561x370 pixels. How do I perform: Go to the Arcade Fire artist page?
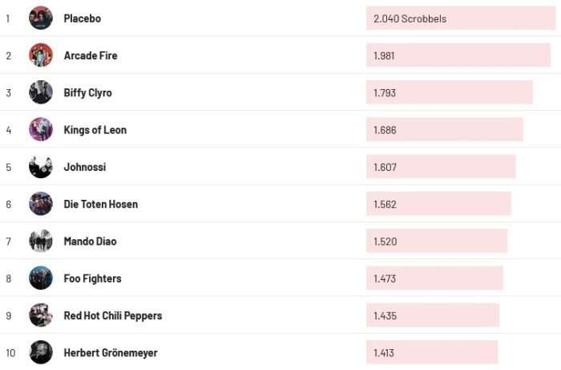91,55
